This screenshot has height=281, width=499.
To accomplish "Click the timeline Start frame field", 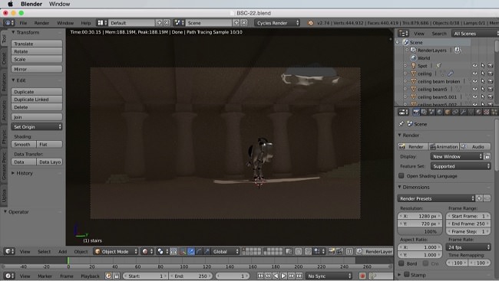I will click(145, 276).
